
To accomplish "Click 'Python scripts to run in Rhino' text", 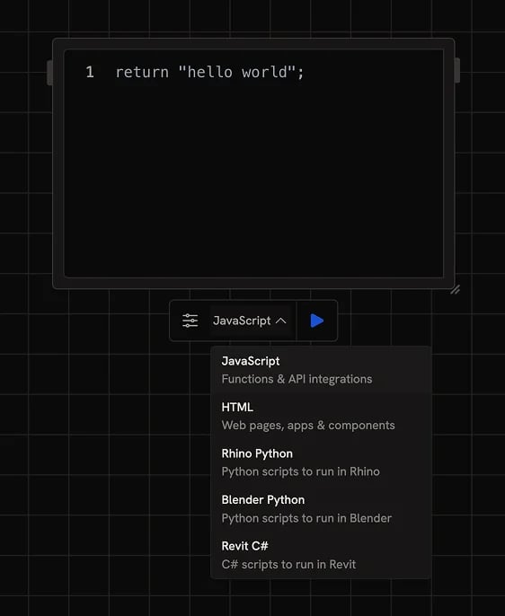I will pyautogui.click(x=301, y=471).
